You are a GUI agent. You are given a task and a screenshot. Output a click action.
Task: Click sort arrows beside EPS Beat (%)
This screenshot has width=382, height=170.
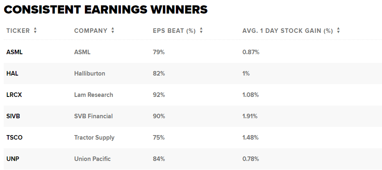click(x=201, y=31)
